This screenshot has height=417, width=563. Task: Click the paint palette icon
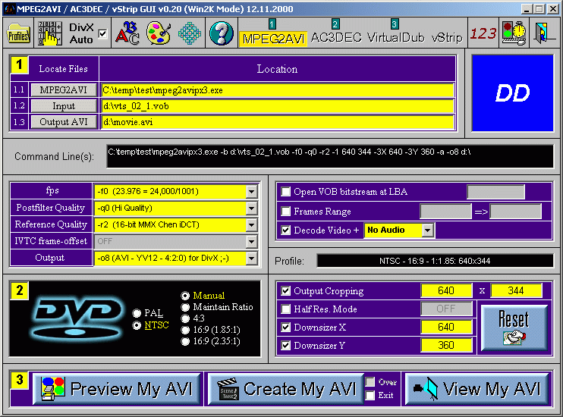pyautogui.click(x=159, y=34)
